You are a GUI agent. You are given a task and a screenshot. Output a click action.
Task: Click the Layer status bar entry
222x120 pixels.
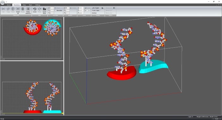pyautogui.click(x=191, y=117)
